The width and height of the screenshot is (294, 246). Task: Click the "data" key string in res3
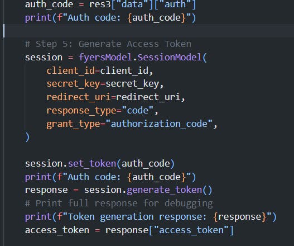pyautogui.click(x=132, y=4)
